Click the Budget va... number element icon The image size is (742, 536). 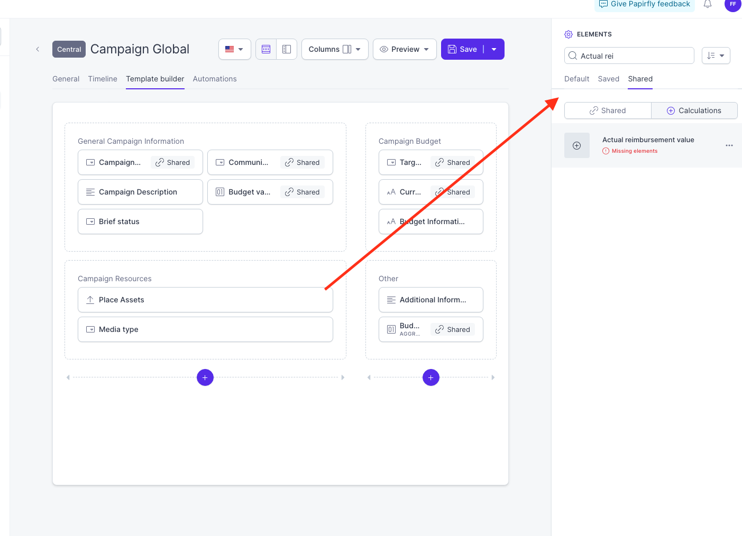coord(220,192)
